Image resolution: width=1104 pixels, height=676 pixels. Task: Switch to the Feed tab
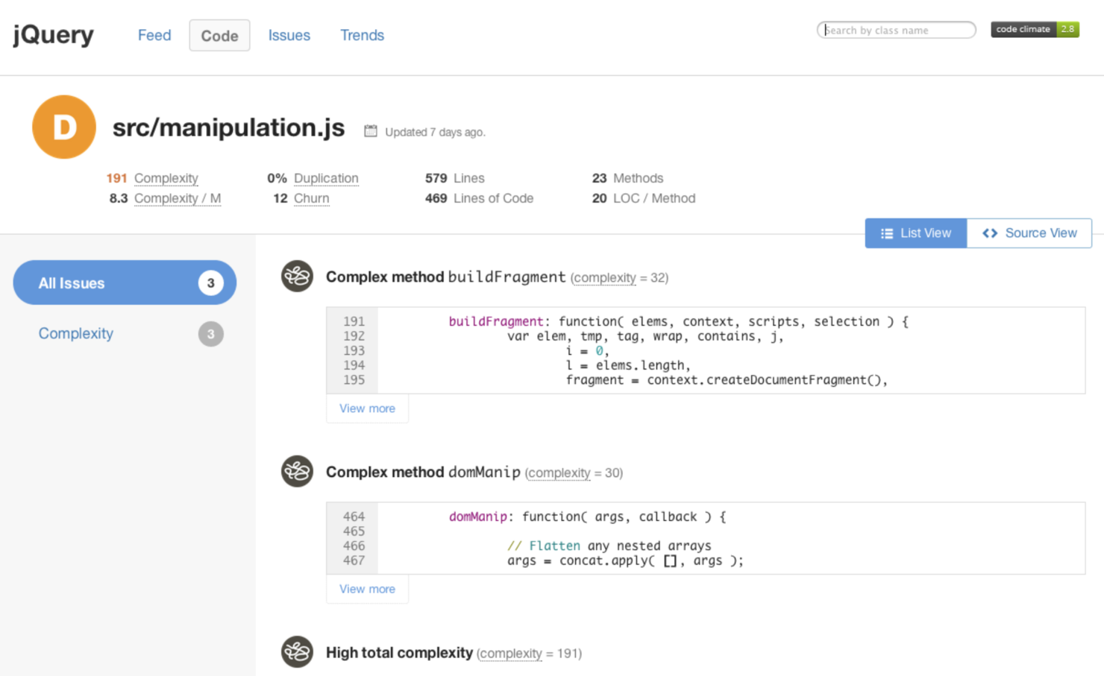[x=154, y=35]
